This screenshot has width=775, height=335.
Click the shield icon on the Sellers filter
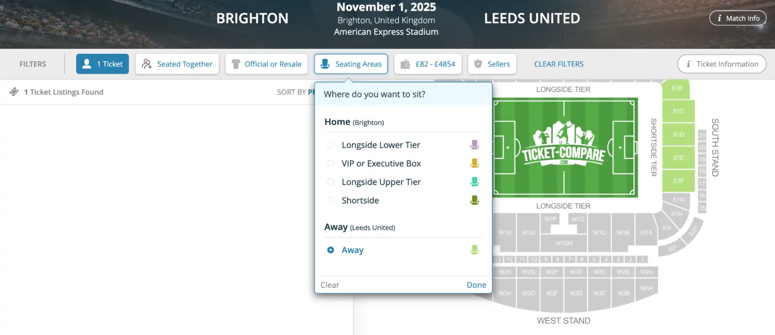[x=478, y=64]
